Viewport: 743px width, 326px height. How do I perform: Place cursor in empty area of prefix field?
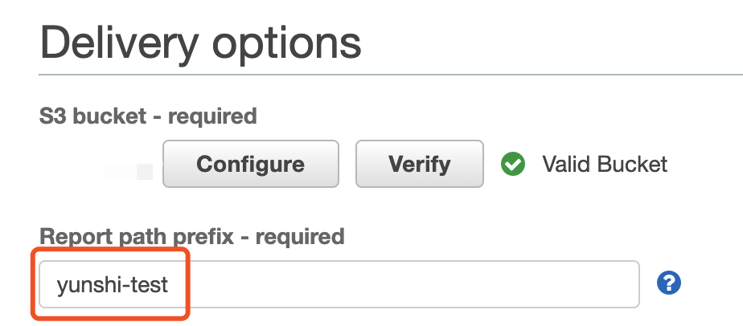pos(403,284)
